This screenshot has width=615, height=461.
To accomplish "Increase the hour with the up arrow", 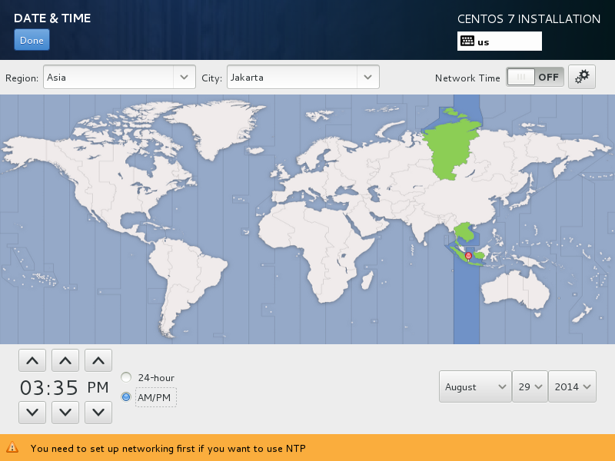I will (32, 360).
